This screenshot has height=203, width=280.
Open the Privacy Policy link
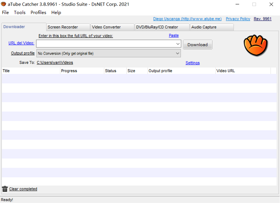tap(238, 19)
